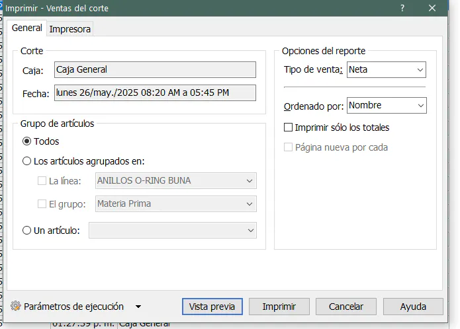Click the Caja General field

point(155,69)
